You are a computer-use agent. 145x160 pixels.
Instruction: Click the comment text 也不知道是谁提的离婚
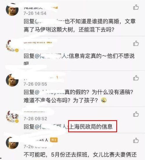92,22
